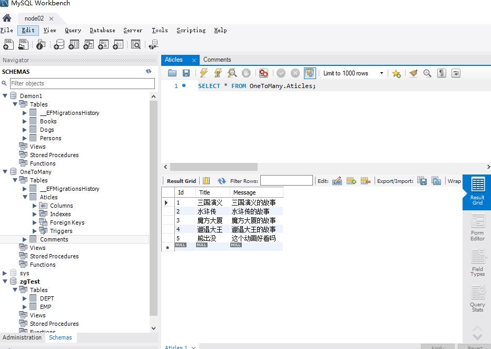Export recordset to file icon

[x=422, y=181]
